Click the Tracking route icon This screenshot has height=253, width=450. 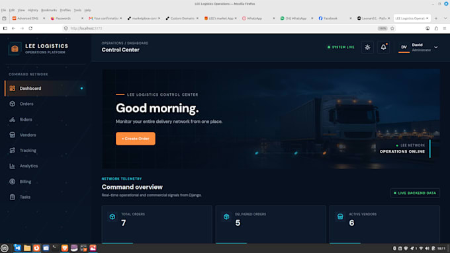click(13, 151)
